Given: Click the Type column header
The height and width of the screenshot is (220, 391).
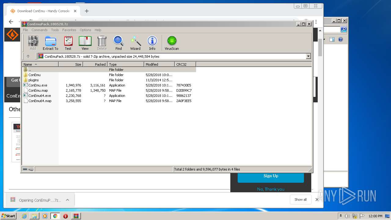Looking at the screenshot, I should 126,64.
